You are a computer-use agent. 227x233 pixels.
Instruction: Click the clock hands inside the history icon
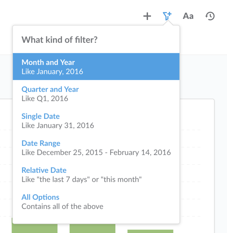[210, 16]
